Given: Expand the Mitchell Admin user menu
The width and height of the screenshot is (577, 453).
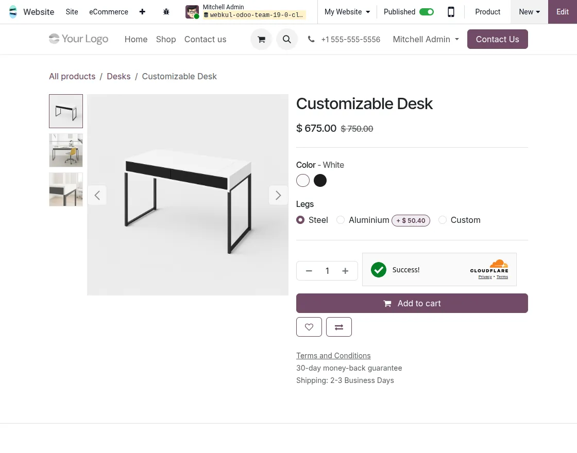Looking at the screenshot, I should (x=426, y=39).
